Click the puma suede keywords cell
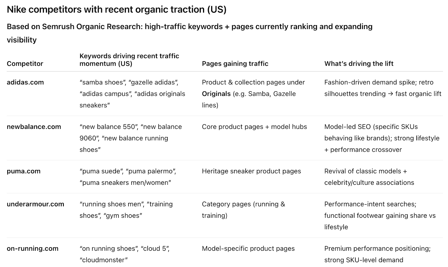448x267 pixels. pyautogui.click(x=128, y=177)
